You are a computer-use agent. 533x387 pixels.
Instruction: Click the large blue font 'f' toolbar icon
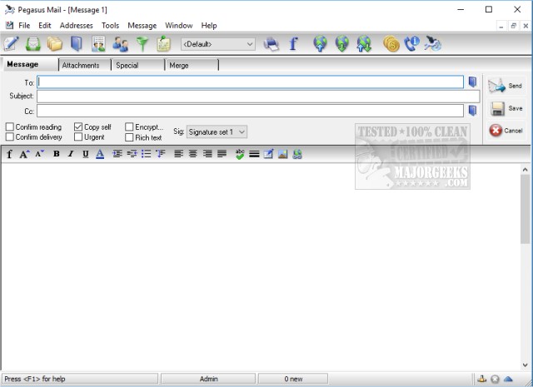coord(293,44)
